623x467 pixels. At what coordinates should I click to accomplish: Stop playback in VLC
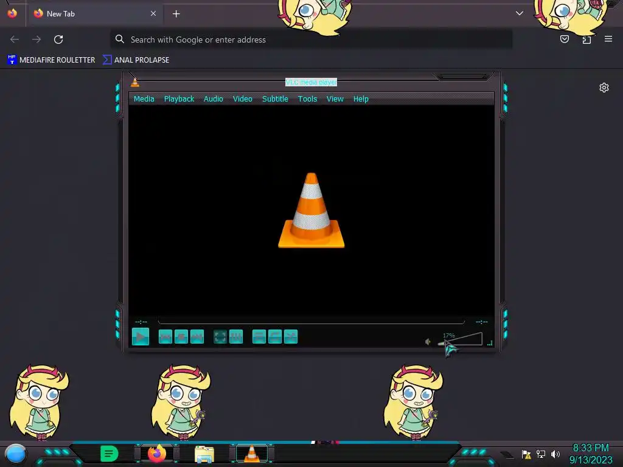point(181,337)
